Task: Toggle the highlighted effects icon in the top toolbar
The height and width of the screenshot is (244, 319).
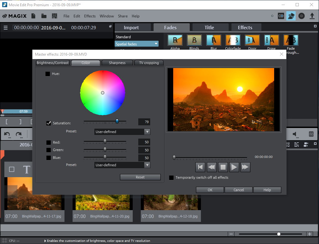Action: point(291,16)
